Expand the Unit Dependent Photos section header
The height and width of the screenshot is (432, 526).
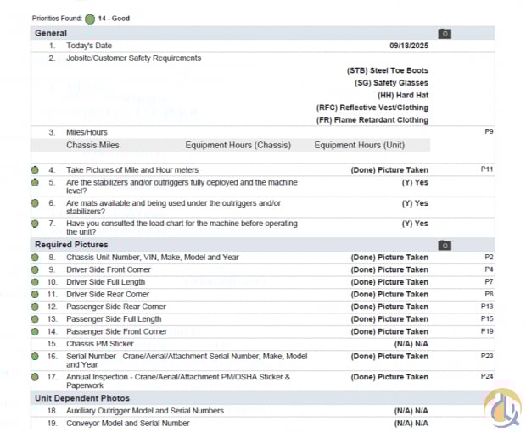pos(81,398)
